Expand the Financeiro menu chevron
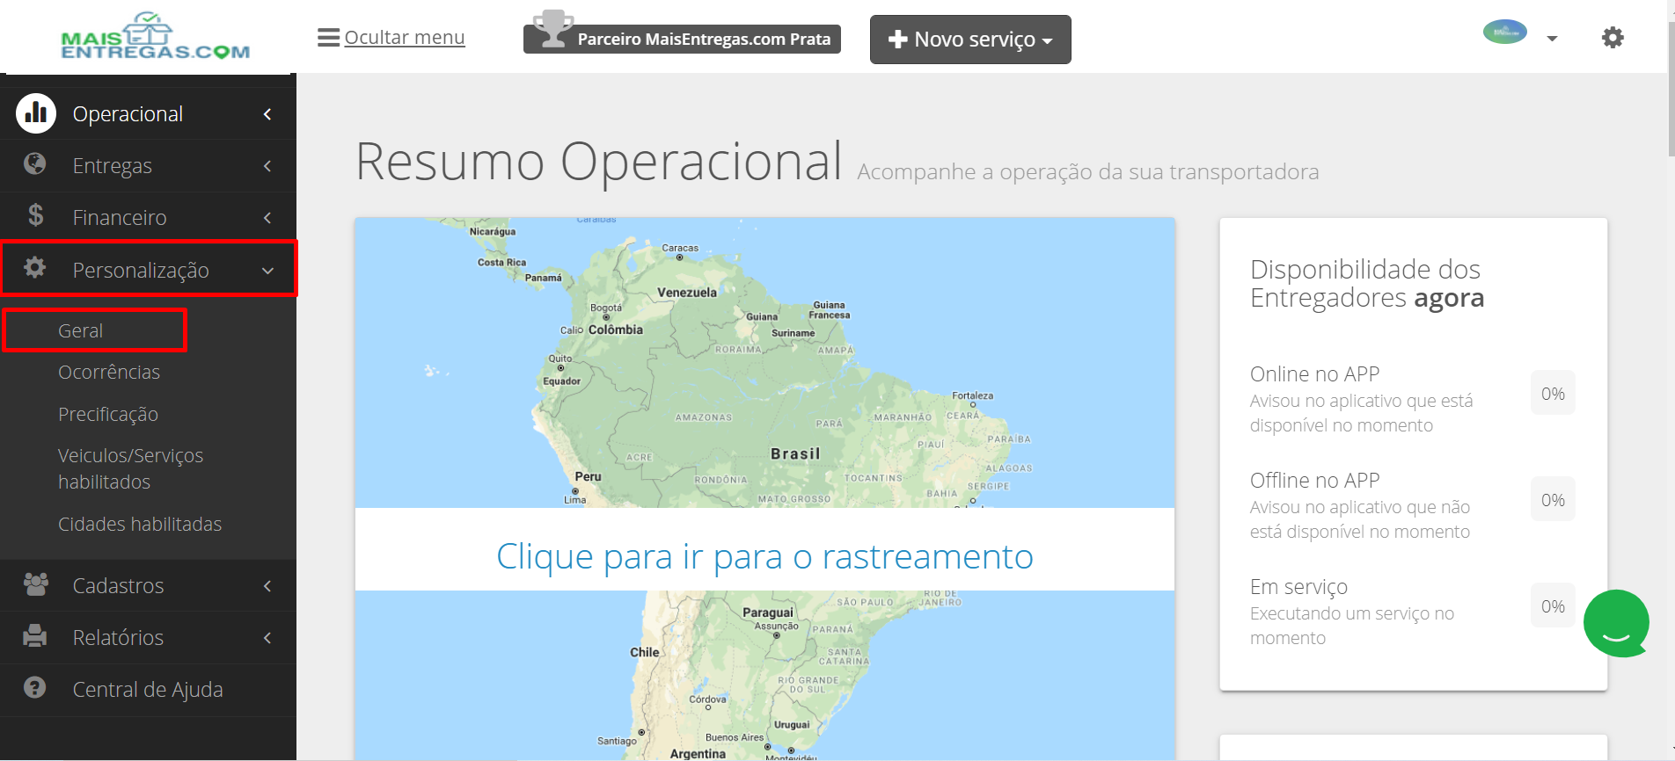The height and width of the screenshot is (761, 1675). point(267,218)
